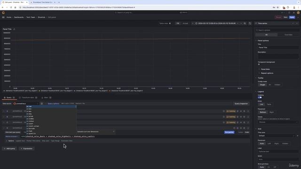Click the browser reload button
301x169 pixels.
(x=11, y=8)
